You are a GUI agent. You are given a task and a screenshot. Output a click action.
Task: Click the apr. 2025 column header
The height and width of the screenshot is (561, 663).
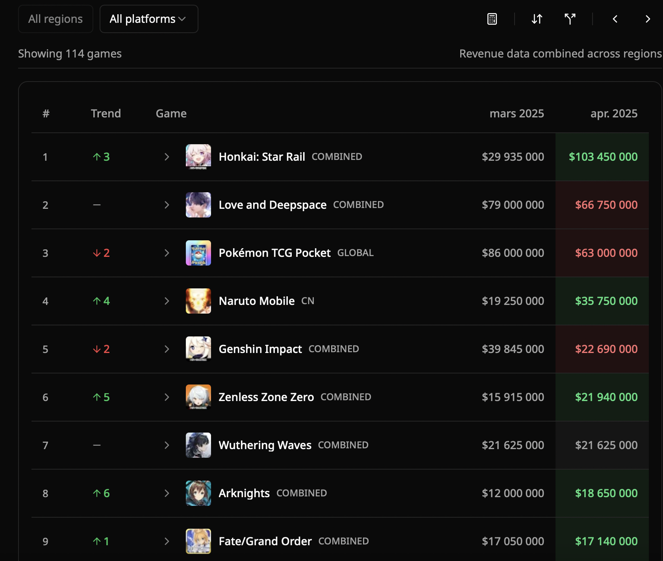click(x=614, y=113)
